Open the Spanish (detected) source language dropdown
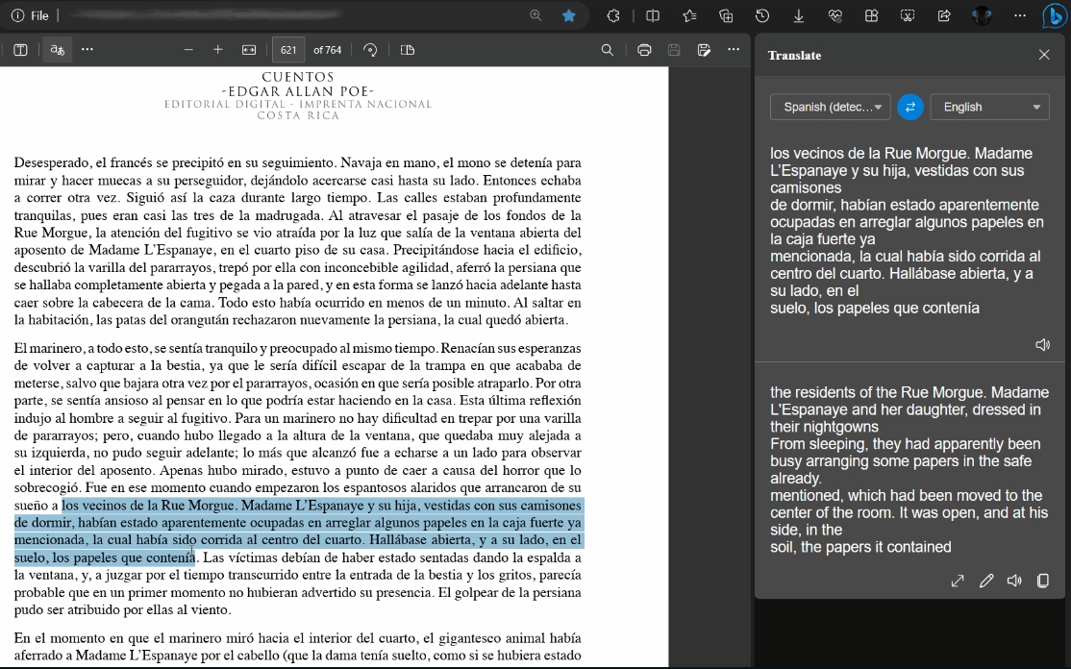This screenshot has height=669, width=1071. [x=830, y=108]
